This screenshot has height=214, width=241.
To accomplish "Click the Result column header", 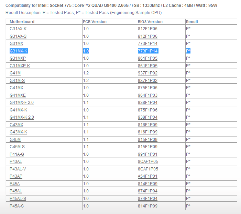I will coord(192,22).
